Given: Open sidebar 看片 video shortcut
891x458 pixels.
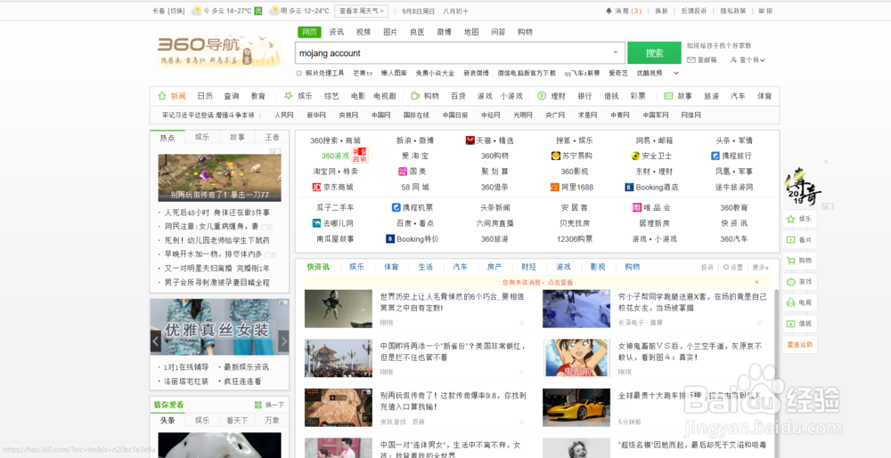Looking at the screenshot, I should point(799,240).
